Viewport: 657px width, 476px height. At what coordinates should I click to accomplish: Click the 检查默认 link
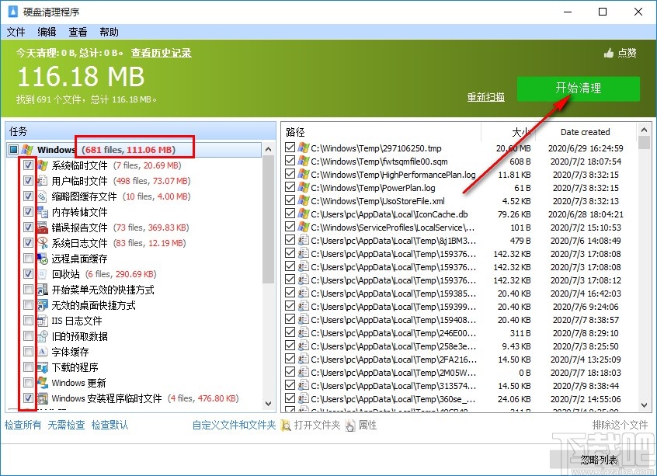(109, 426)
